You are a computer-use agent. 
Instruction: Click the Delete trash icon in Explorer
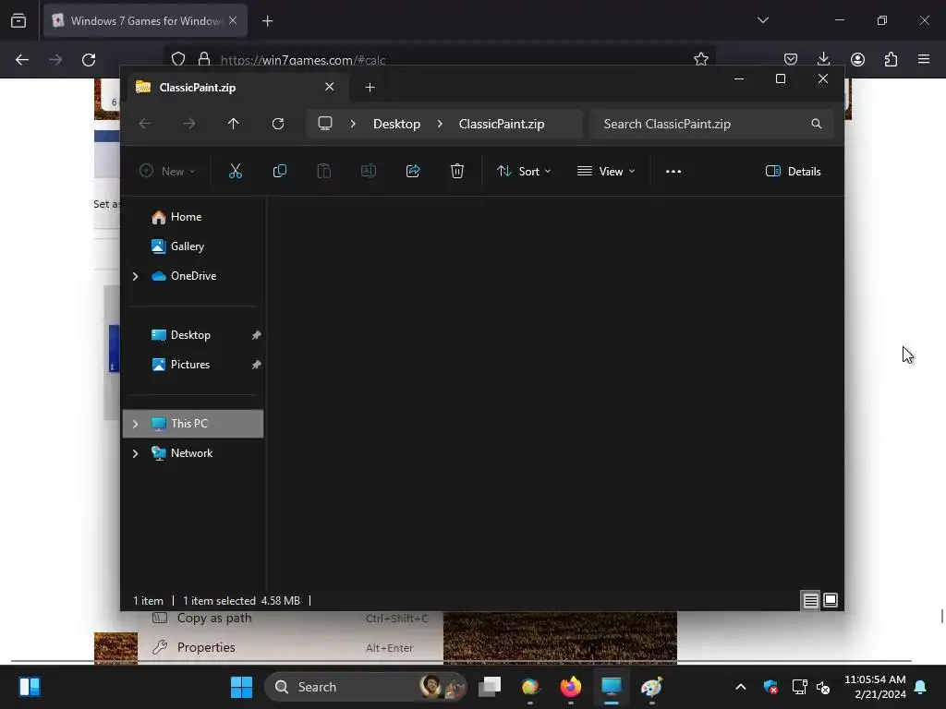point(457,171)
